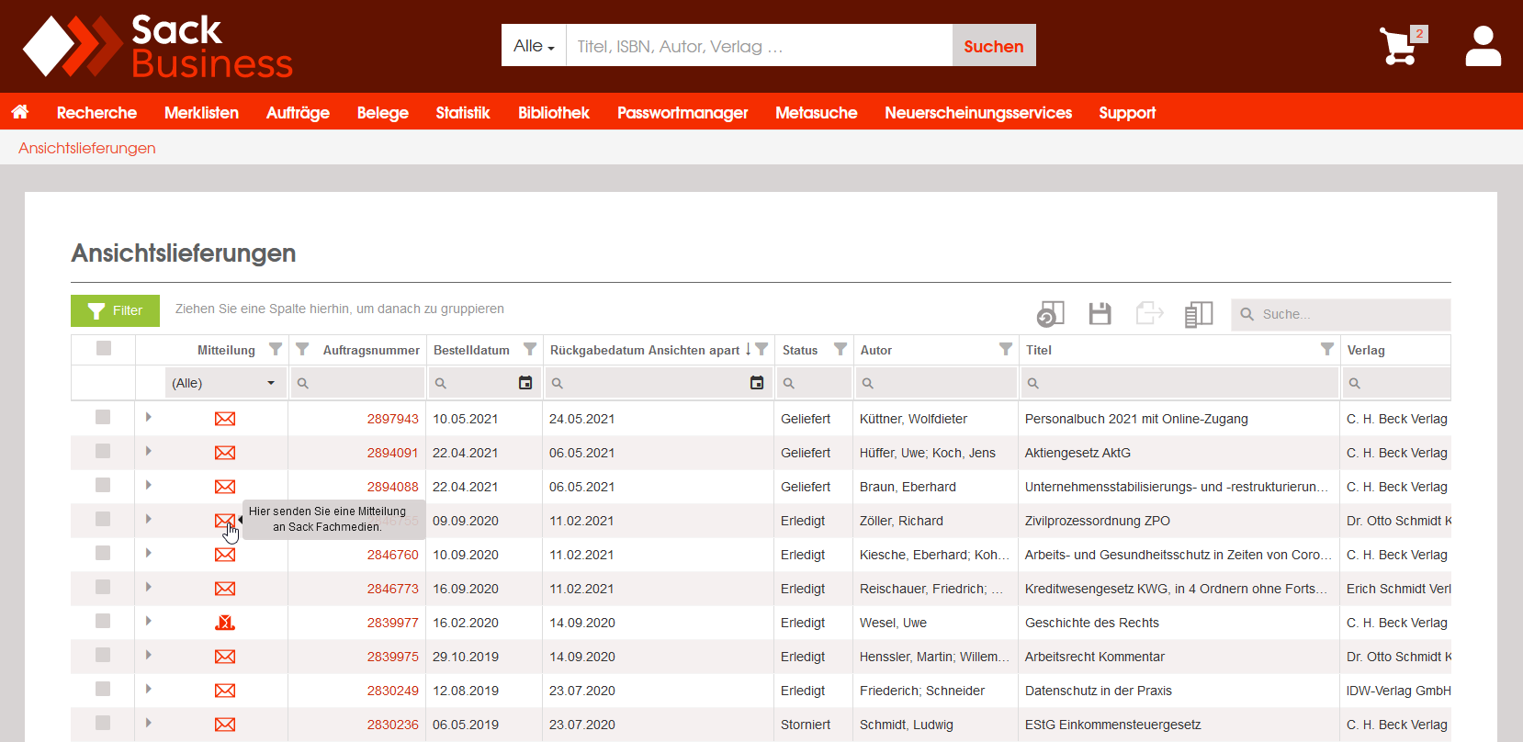The width and height of the screenshot is (1523, 742).
Task: Open Autor column filter funnel
Action: [1006, 349]
